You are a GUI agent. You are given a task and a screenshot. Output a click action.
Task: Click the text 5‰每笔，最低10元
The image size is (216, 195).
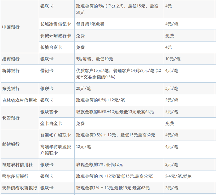click(94, 59)
